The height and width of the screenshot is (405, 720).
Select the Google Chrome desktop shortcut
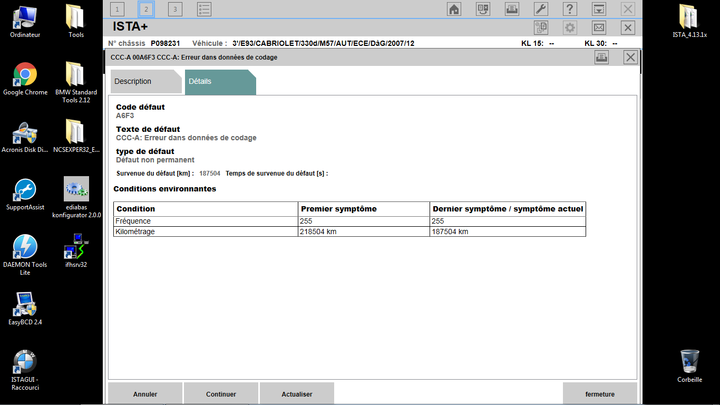coord(25,79)
